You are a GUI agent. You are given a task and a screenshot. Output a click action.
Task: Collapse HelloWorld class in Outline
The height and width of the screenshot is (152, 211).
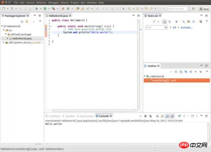coord(145,76)
